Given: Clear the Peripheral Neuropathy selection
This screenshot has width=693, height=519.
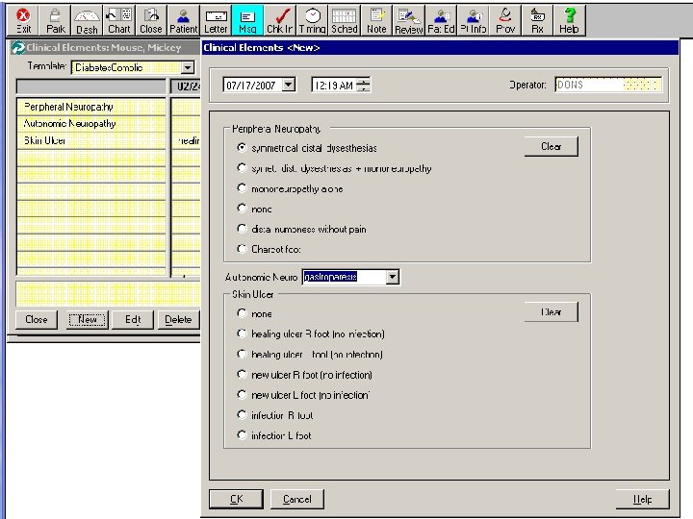Looking at the screenshot, I should [x=552, y=146].
